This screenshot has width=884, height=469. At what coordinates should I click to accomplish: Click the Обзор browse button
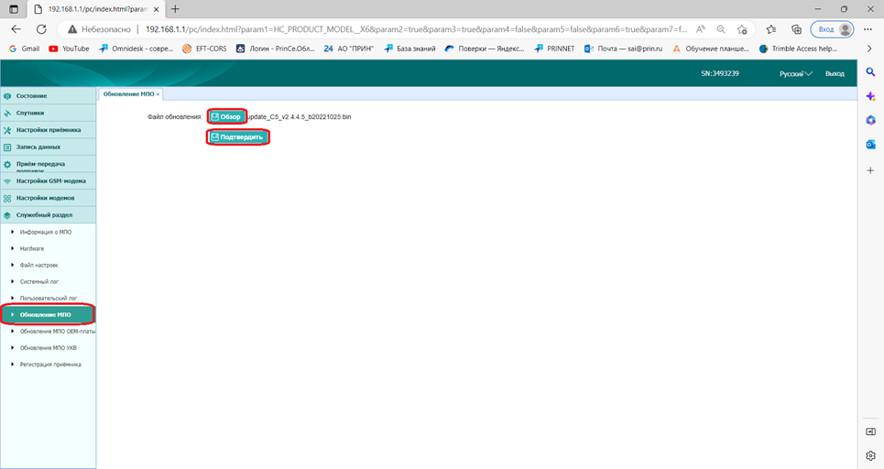[x=226, y=116]
